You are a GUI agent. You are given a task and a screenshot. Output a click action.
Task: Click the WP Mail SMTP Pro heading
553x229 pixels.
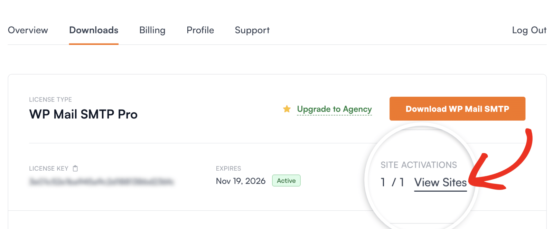(x=83, y=114)
